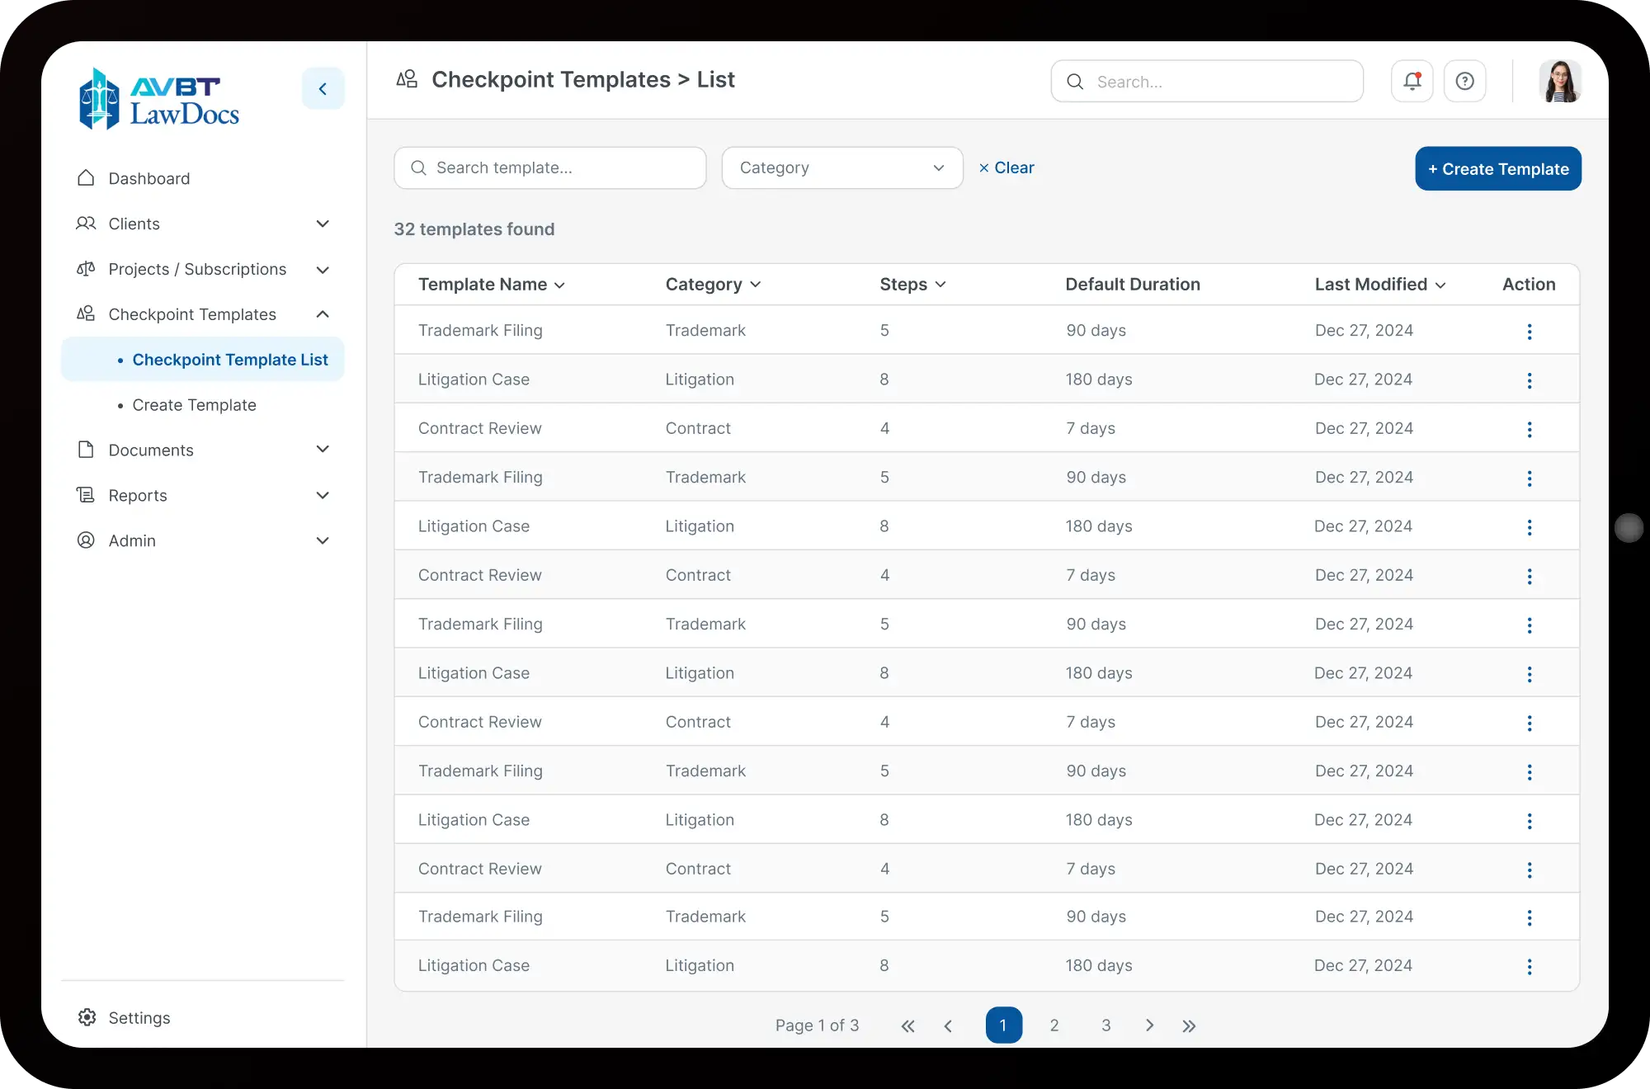Image resolution: width=1650 pixels, height=1089 pixels.
Task: Sort table by Last Modified column
Action: 1379,284
